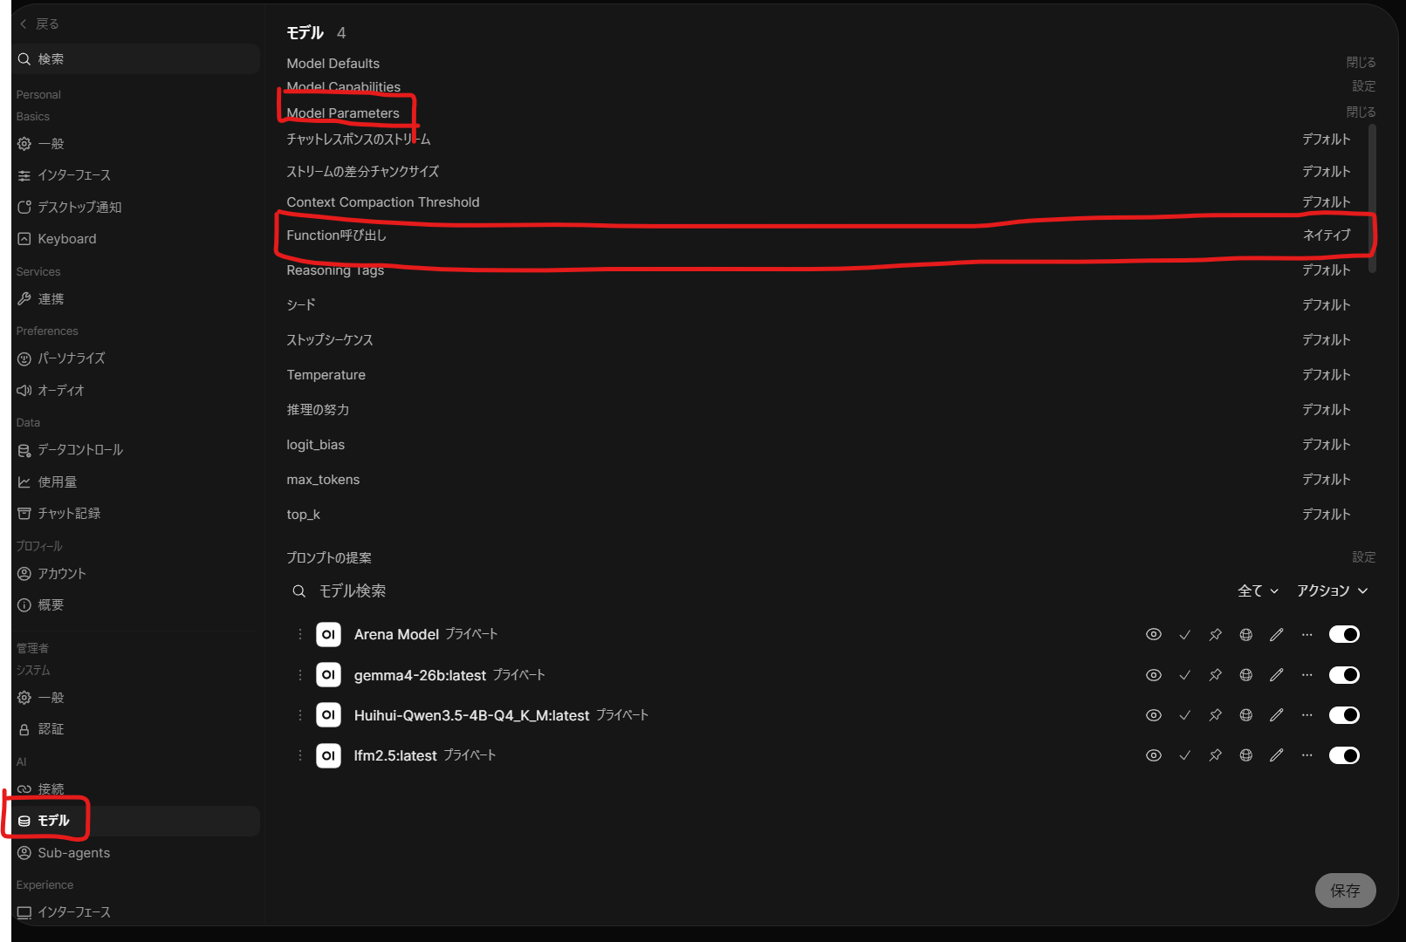The height and width of the screenshot is (942, 1406).
Task: Hide gemma4-26b:latest using the eye icon
Action: [1153, 675]
